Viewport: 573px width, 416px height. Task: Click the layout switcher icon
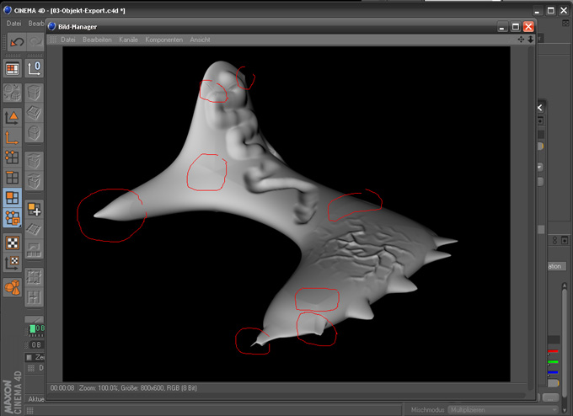(13, 69)
